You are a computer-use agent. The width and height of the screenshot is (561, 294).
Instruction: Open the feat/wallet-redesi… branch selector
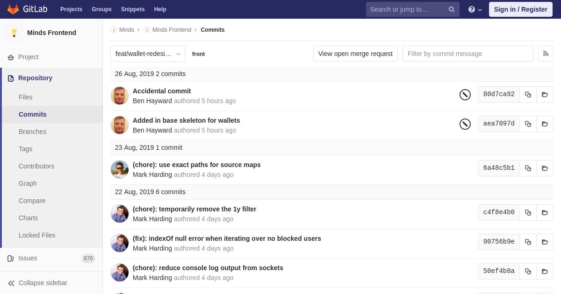point(148,54)
